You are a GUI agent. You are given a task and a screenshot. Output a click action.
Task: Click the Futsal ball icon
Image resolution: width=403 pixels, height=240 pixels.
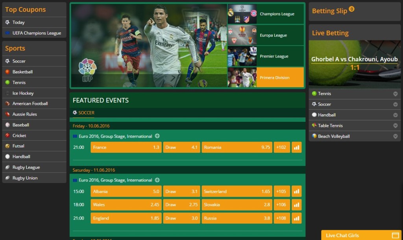point(7,146)
